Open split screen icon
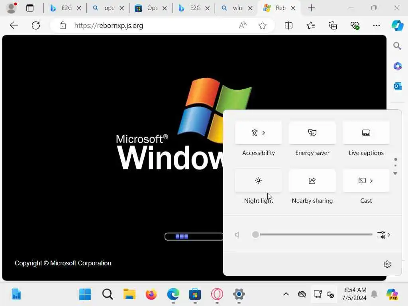This screenshot has height=306, width=408. pos(288,25)
